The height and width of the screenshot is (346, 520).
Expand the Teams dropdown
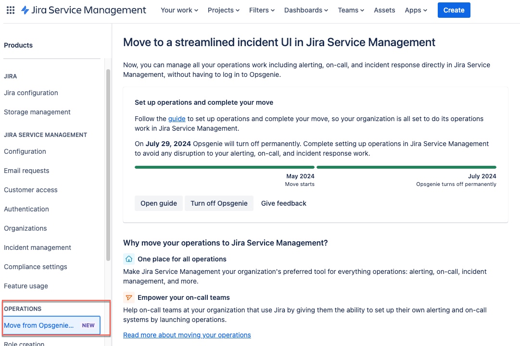(351, 10)
